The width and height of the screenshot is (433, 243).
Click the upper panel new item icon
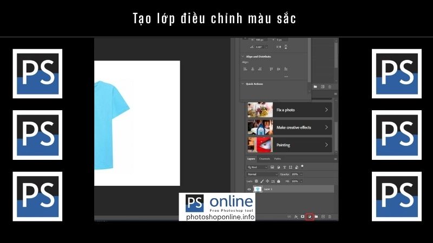tap(323, 87)
